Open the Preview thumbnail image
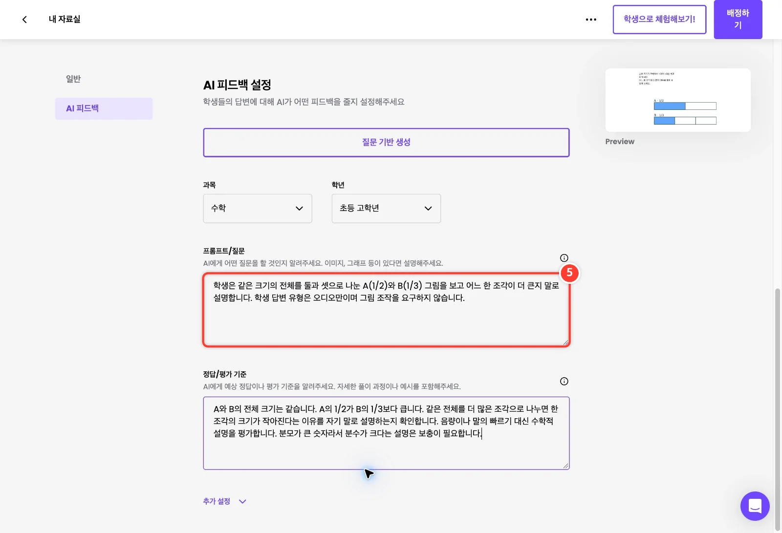The width and height of the screenshot is (782, 533). 678,100
